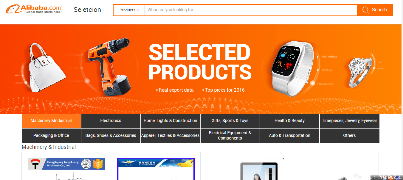403x180 pixels.
Task: Click the diamond ring image
Action: click(360, 71)
